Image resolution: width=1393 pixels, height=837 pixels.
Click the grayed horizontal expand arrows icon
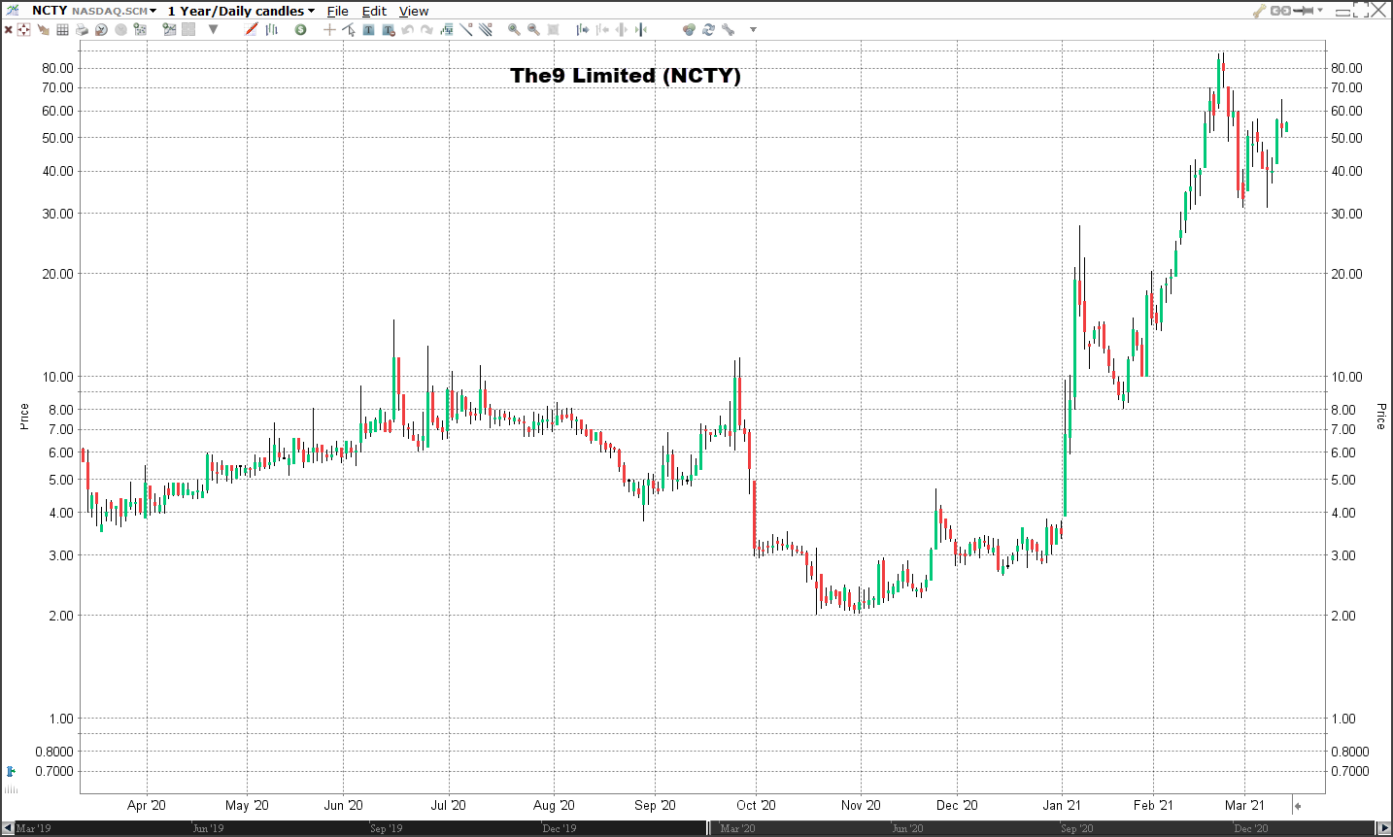[622, 30]
